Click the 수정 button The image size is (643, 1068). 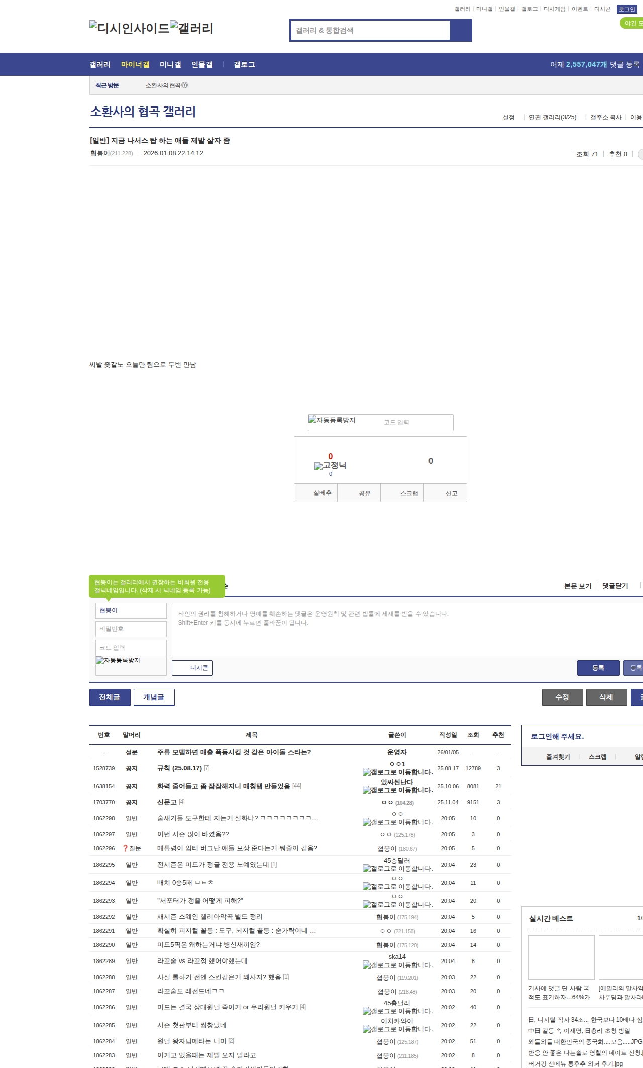[x=562, y=697]
